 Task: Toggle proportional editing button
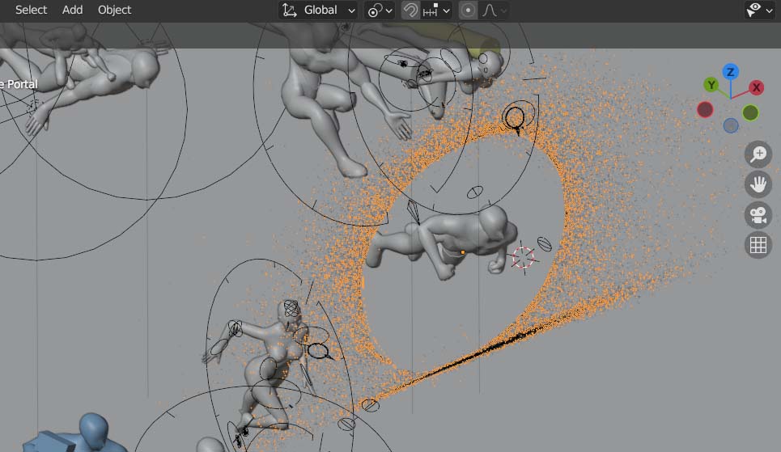(x=468, y=11)
